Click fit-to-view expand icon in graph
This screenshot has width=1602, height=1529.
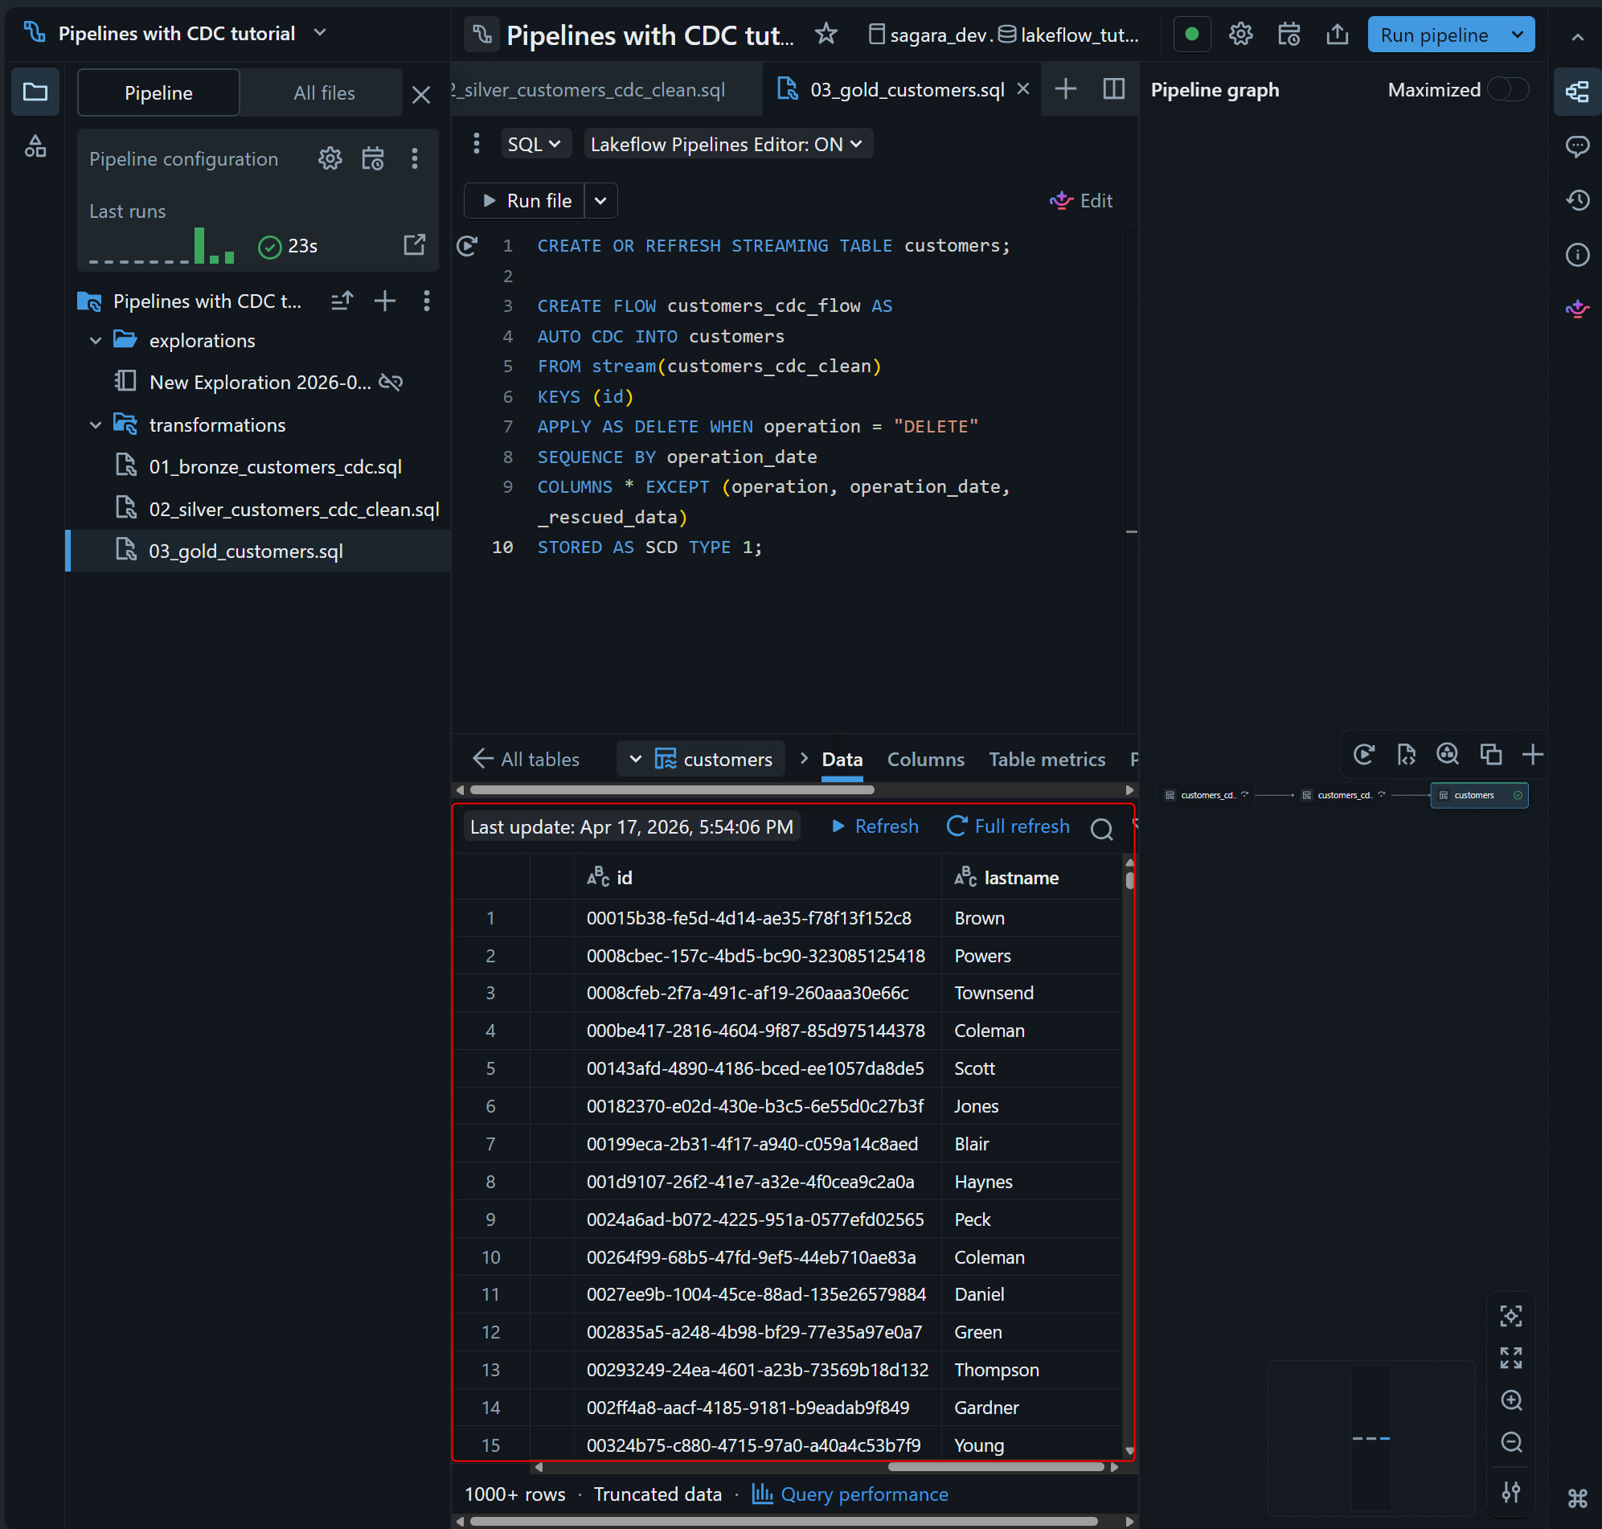click(x=1510, y=1358)
